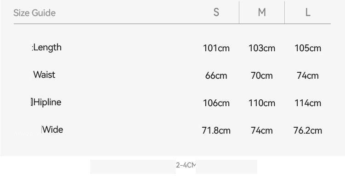This screenshot has width=345, height=178.
Task: Select the M size column header
Action: pyautogui.click(x=262, y=12)
